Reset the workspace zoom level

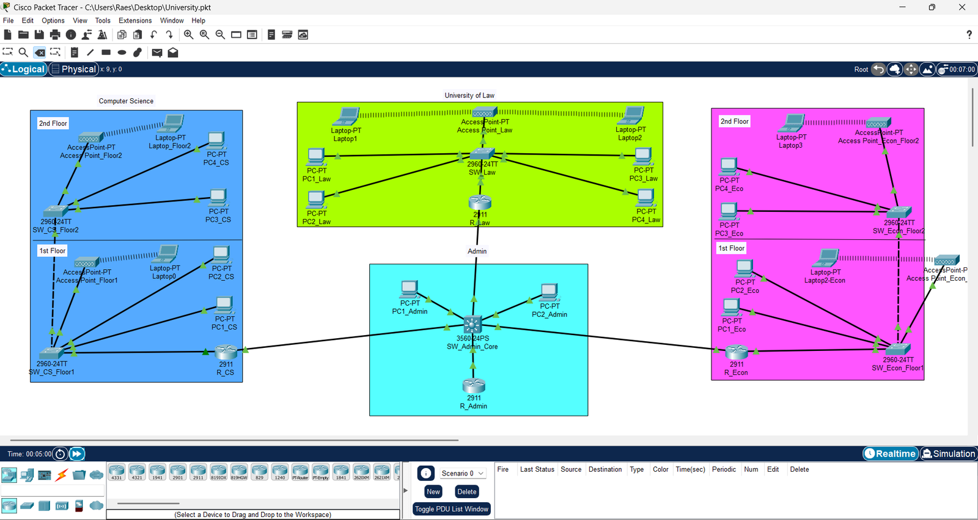204,35
